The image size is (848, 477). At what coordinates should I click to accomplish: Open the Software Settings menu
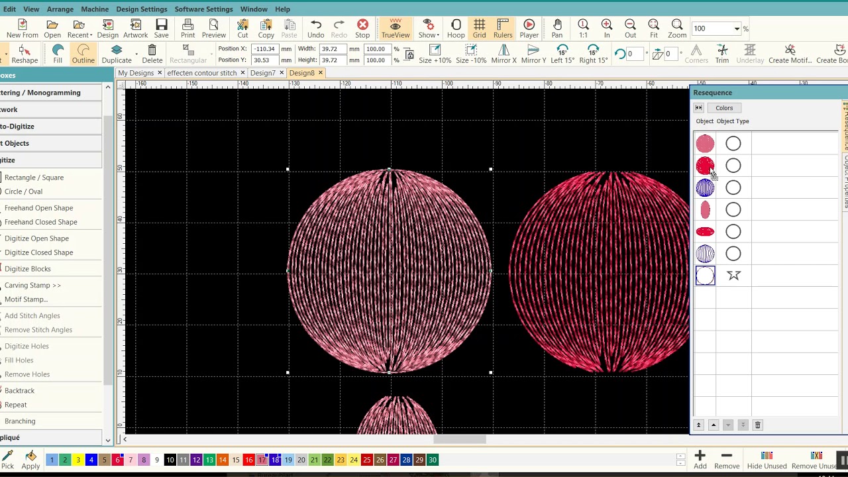(x=203, y=9)
